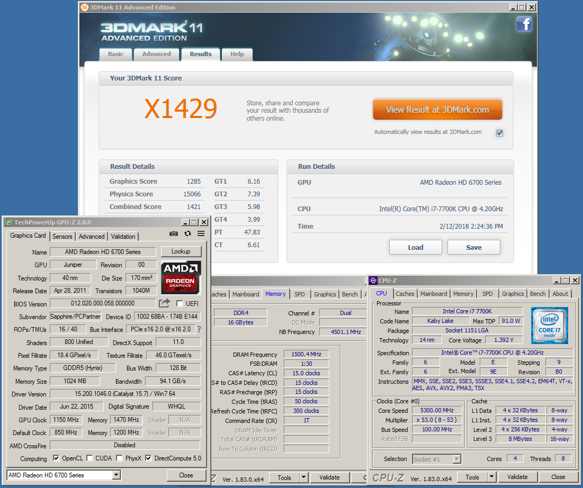This screenshot has height=488, width=583.
Task: Refresh GPU-Z info with refresh icon
Action: [x=188, y=233]
